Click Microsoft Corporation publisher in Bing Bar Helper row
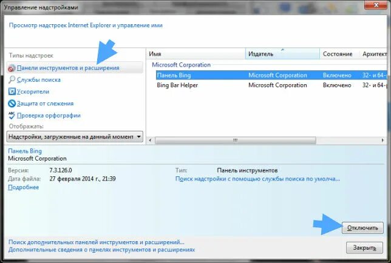This screenshot has width=391, height=263. (277, 85)
